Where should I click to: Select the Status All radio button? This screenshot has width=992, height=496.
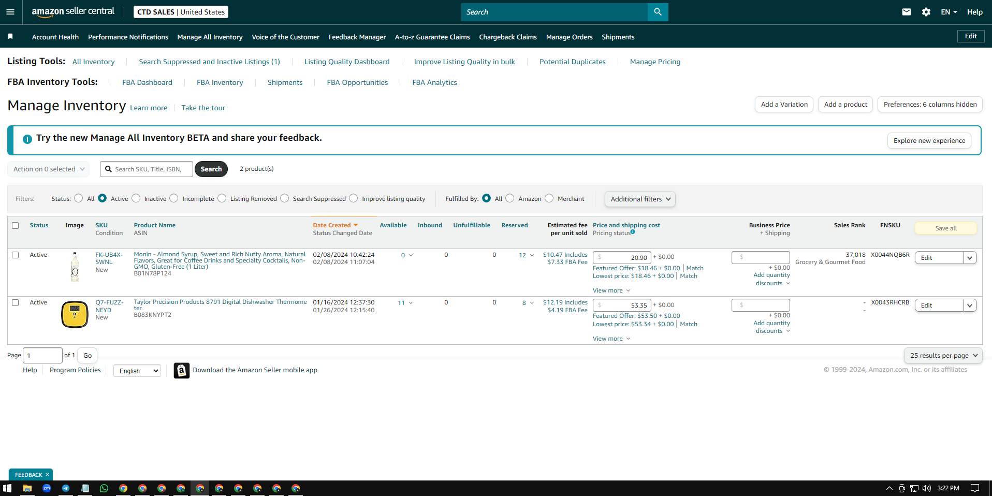79,198
